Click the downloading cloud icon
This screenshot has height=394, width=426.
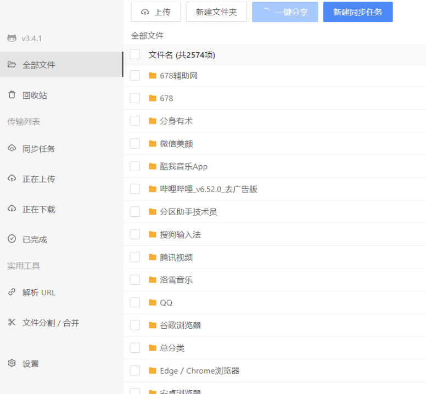pos(12,209)
